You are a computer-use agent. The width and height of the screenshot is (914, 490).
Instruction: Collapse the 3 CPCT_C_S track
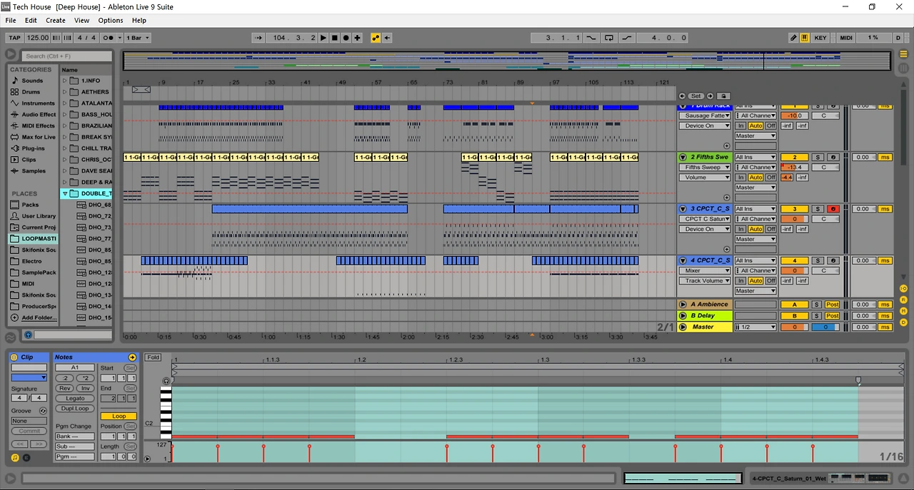pyautogui.click(x=683, y=209)
